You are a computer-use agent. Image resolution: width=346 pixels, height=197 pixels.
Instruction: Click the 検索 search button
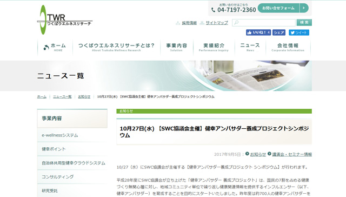point(304,23)
